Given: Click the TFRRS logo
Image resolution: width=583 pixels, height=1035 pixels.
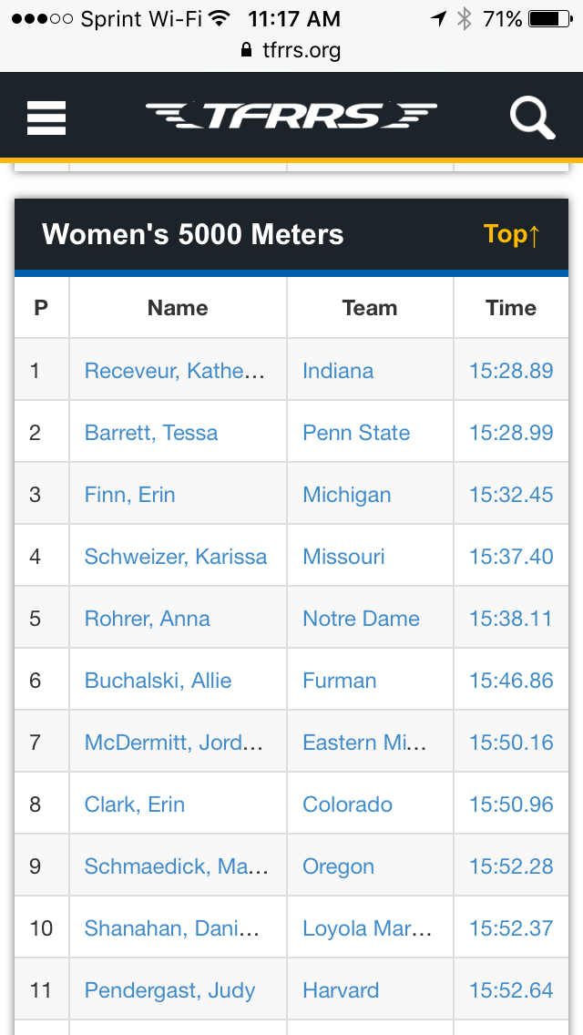Looking at the screenshot, I should [291, 116].
